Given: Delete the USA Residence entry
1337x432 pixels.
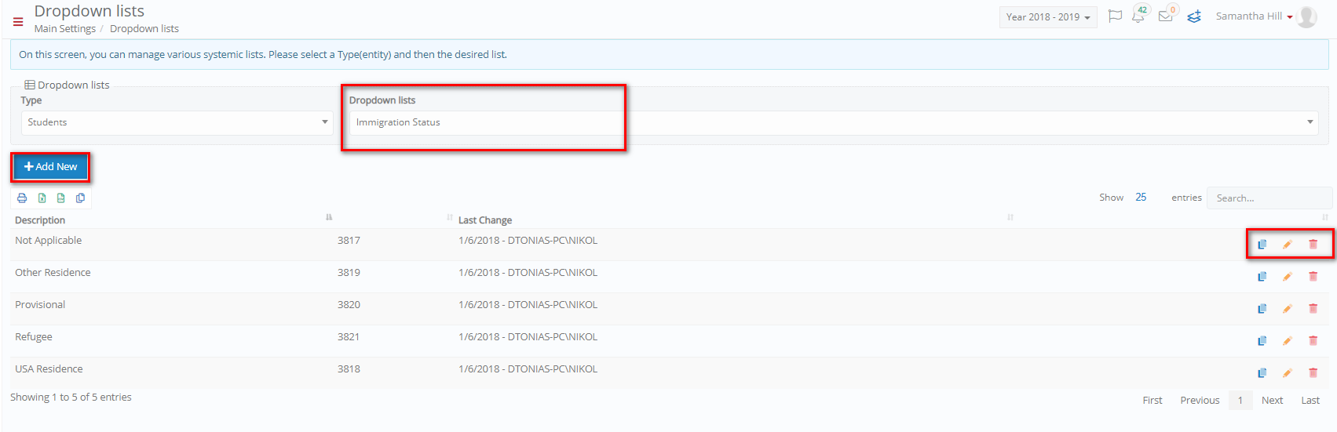Looking at the screenshot, I should click(1313, 373).
